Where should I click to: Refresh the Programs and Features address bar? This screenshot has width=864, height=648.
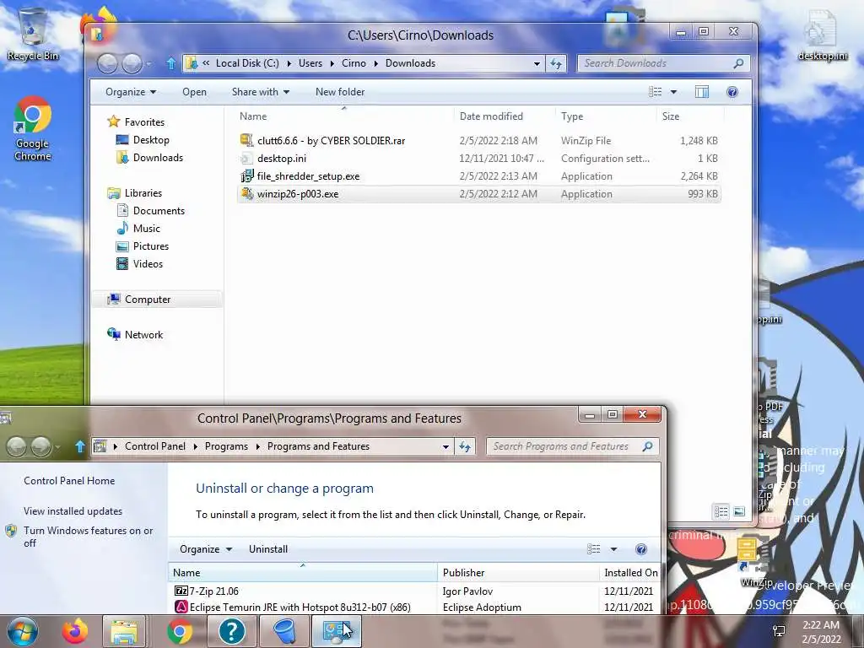[465, 447]
